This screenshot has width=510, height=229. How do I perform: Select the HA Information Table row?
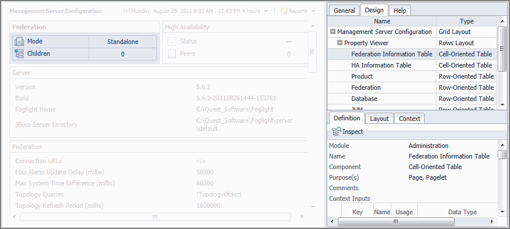point(412,65)
